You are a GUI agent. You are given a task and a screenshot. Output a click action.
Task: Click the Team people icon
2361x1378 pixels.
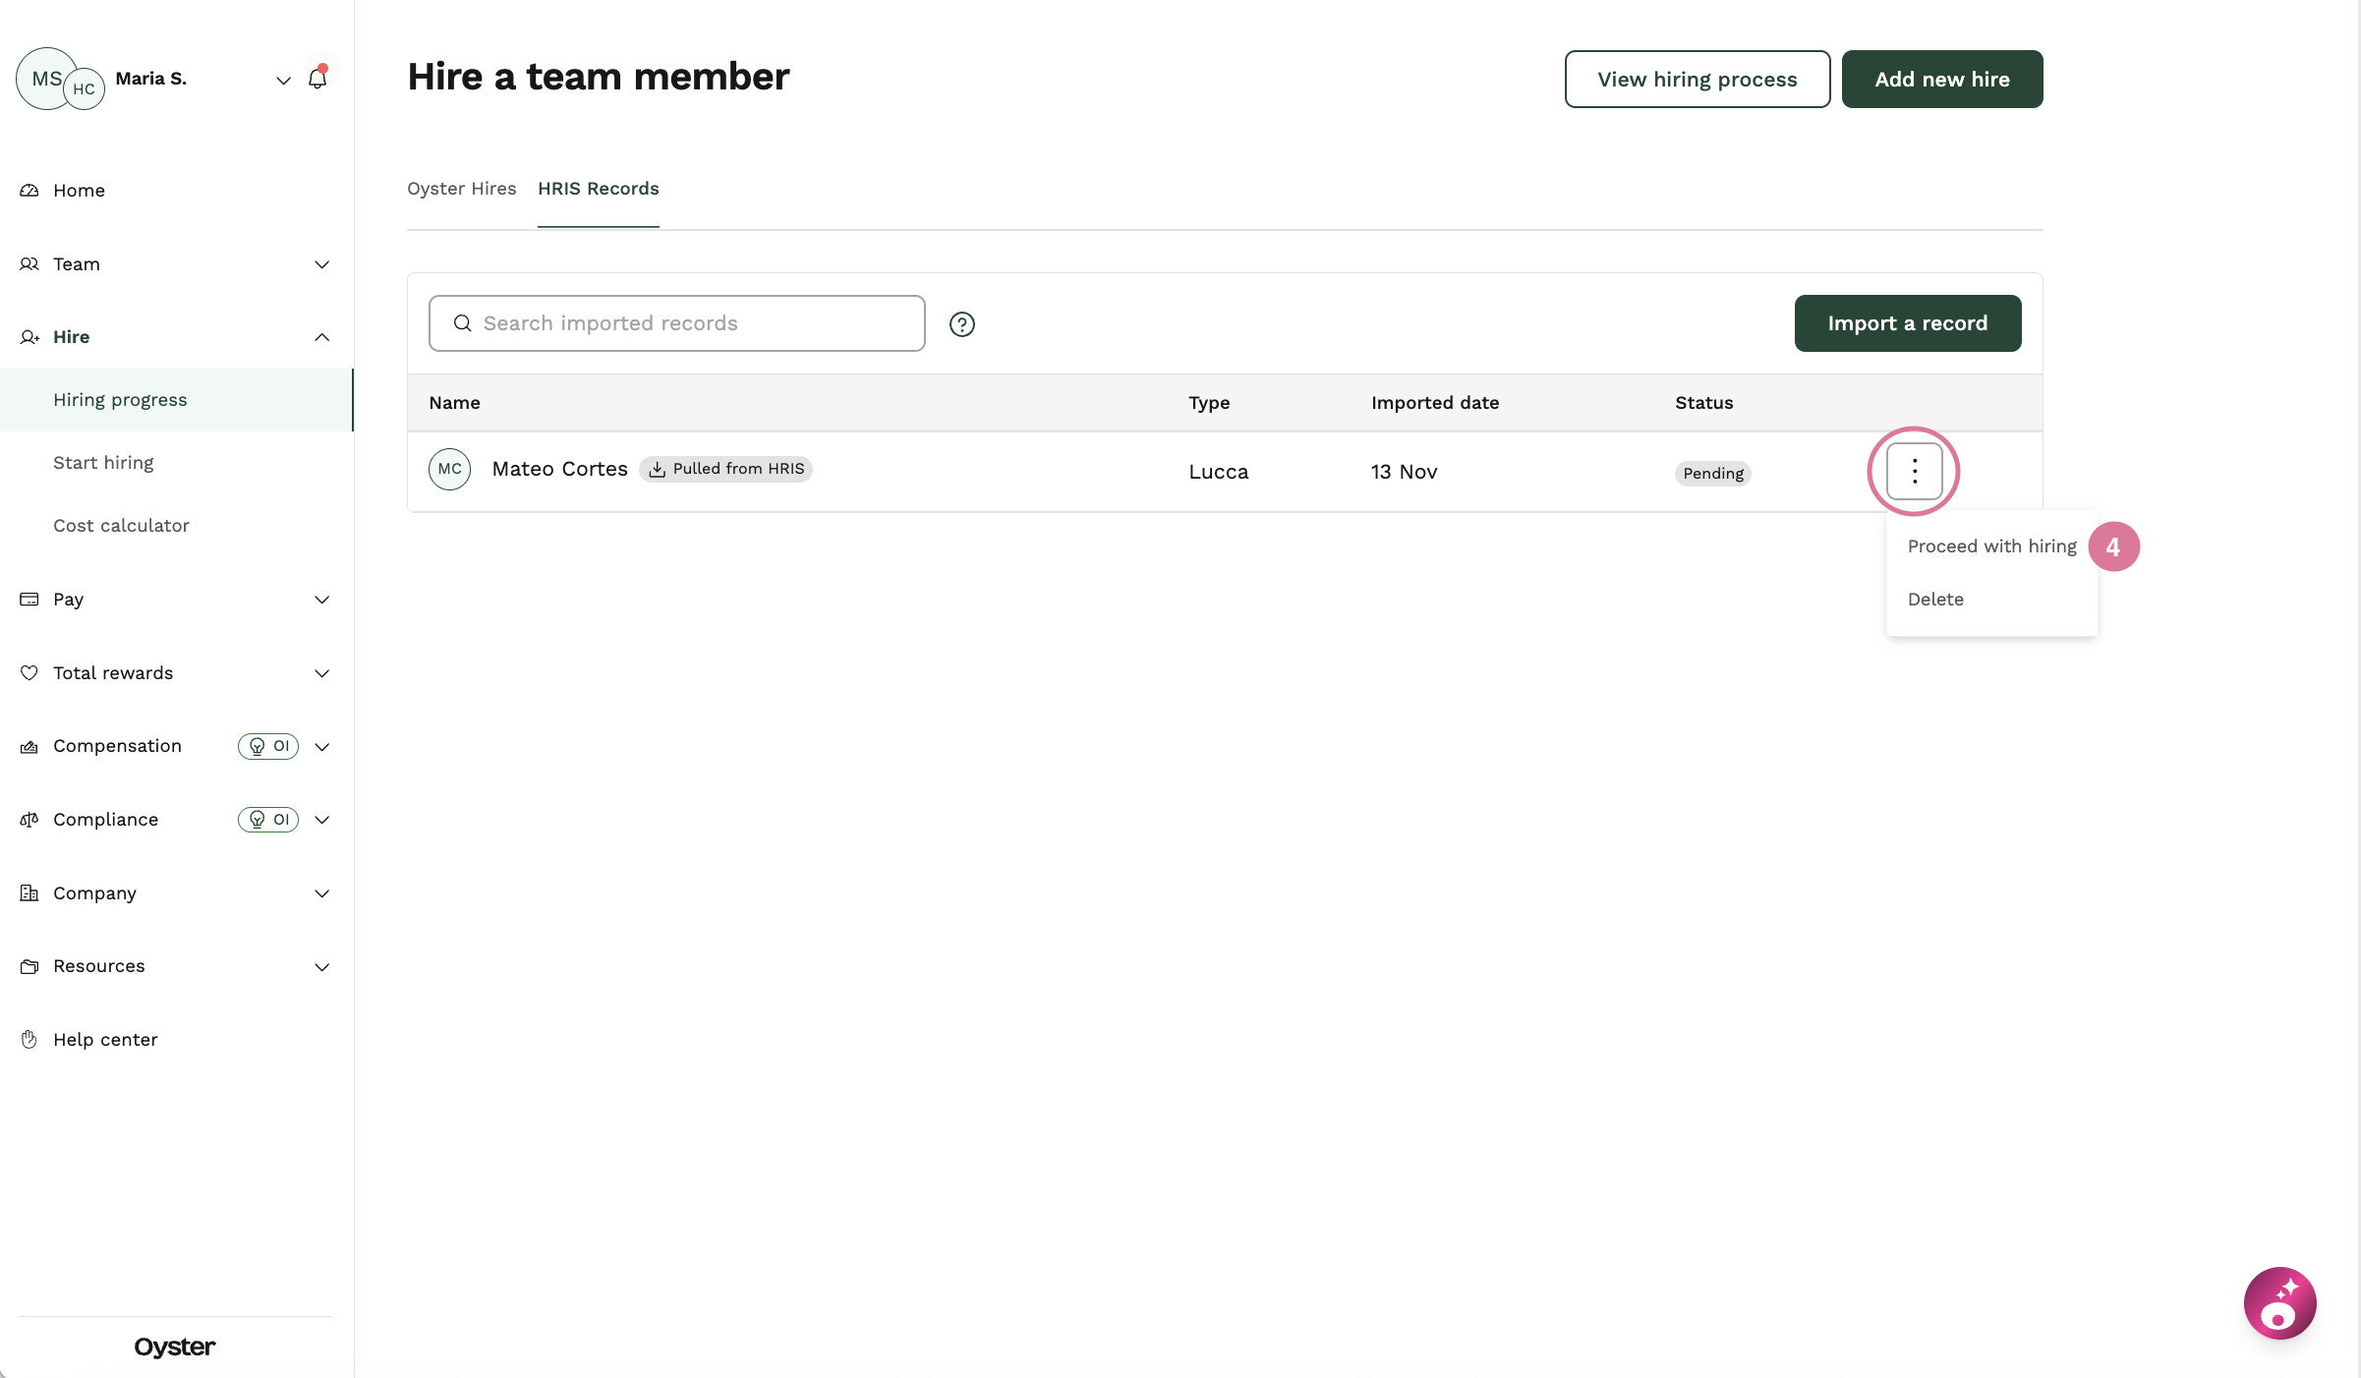29,264
